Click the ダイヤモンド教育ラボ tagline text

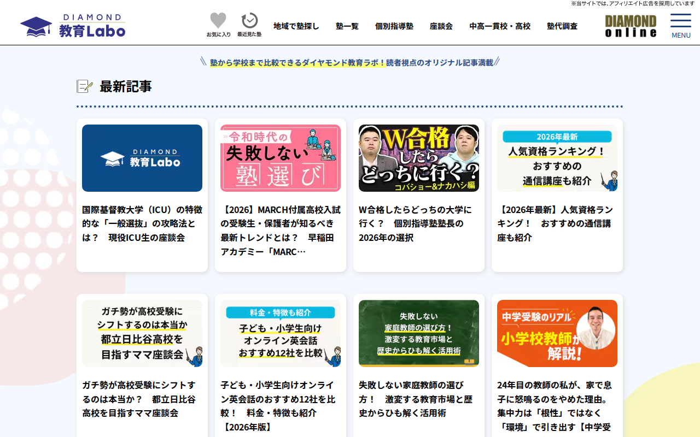coord(351,62)
